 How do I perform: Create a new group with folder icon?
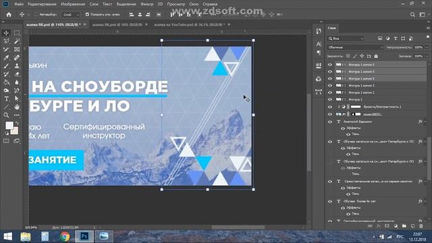(x=404, y=226)
